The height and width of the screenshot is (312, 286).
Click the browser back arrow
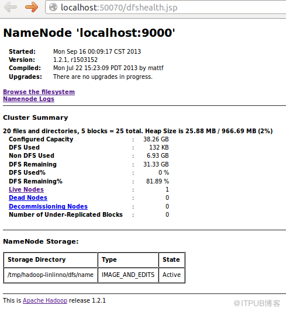[11, 7]
